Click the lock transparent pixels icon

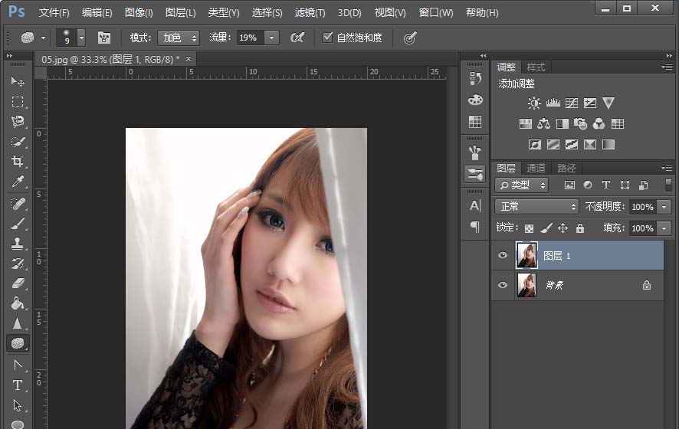pyautogui.click(x=527, y=228)
